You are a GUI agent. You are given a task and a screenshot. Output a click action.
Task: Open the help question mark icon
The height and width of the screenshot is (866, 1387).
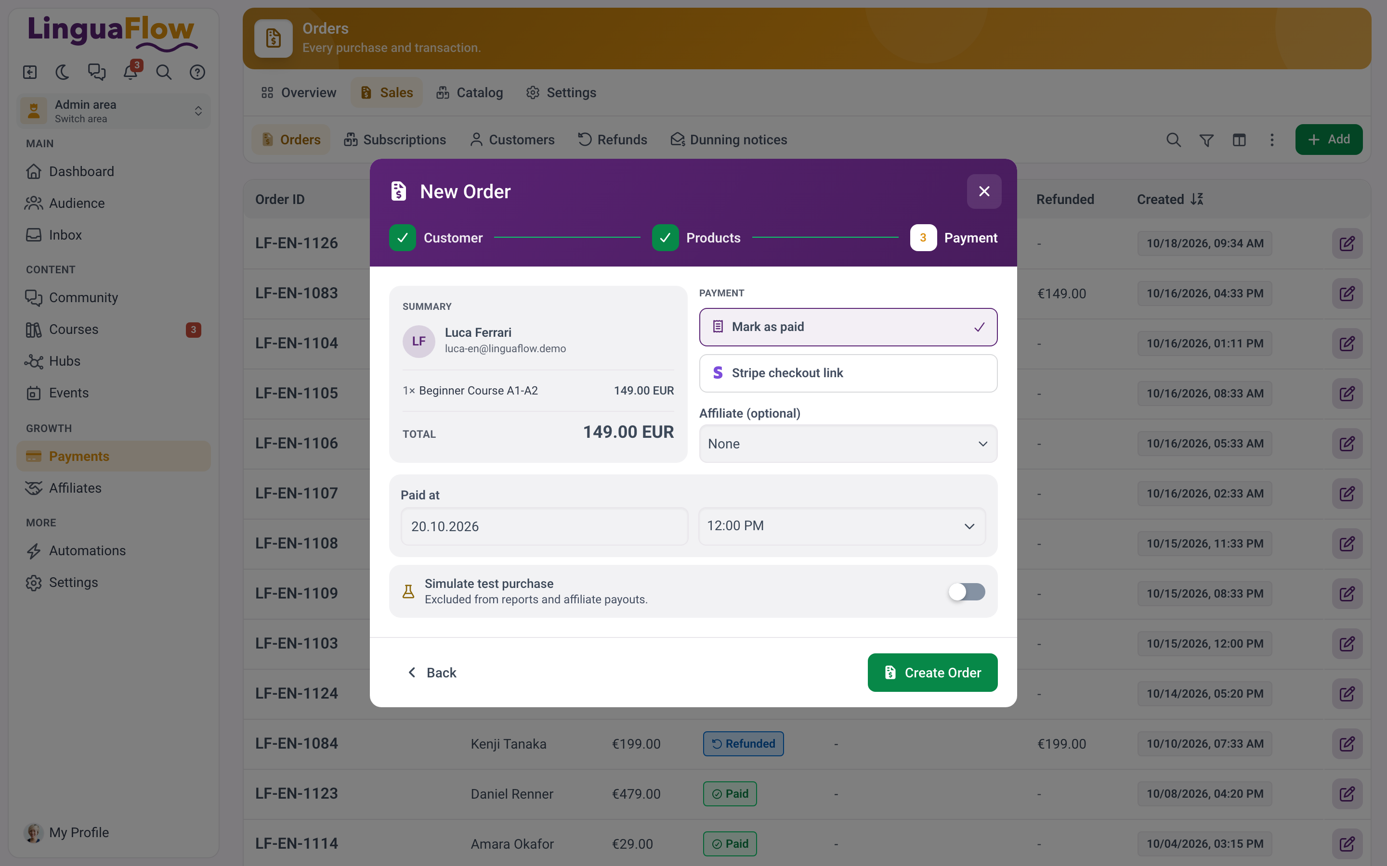pos(198,72)
